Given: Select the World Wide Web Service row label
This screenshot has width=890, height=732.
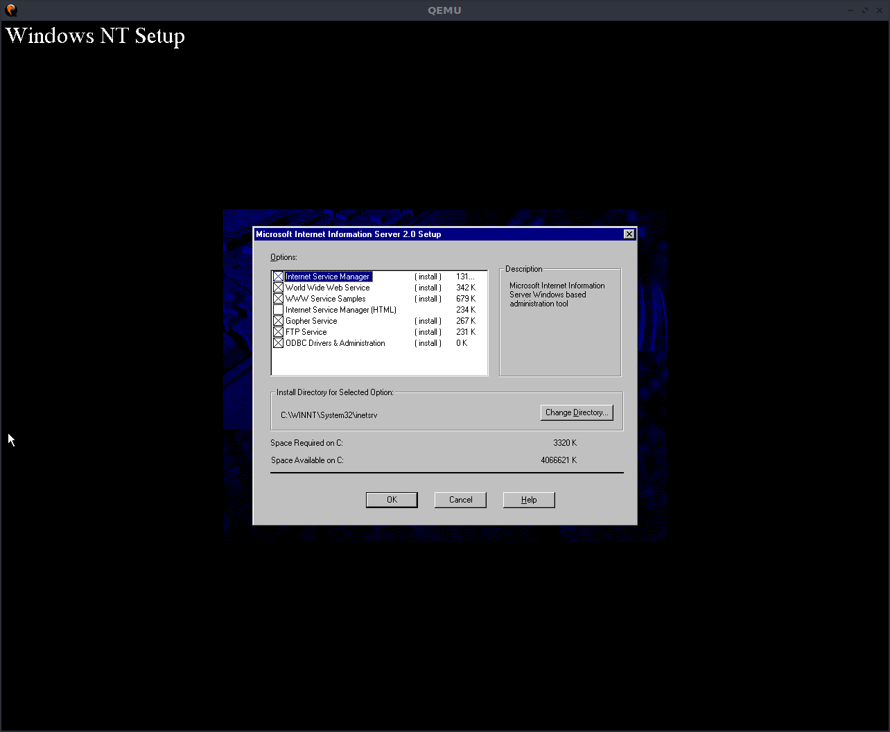Looking at the screenshot, I should (x=327, y=288).
